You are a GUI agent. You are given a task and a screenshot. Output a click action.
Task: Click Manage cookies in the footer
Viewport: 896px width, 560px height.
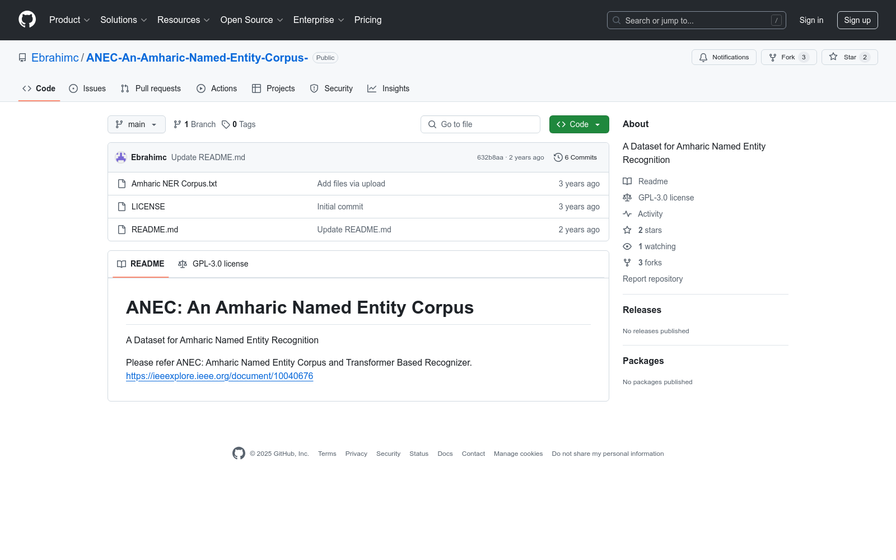[x=518, y=454]
